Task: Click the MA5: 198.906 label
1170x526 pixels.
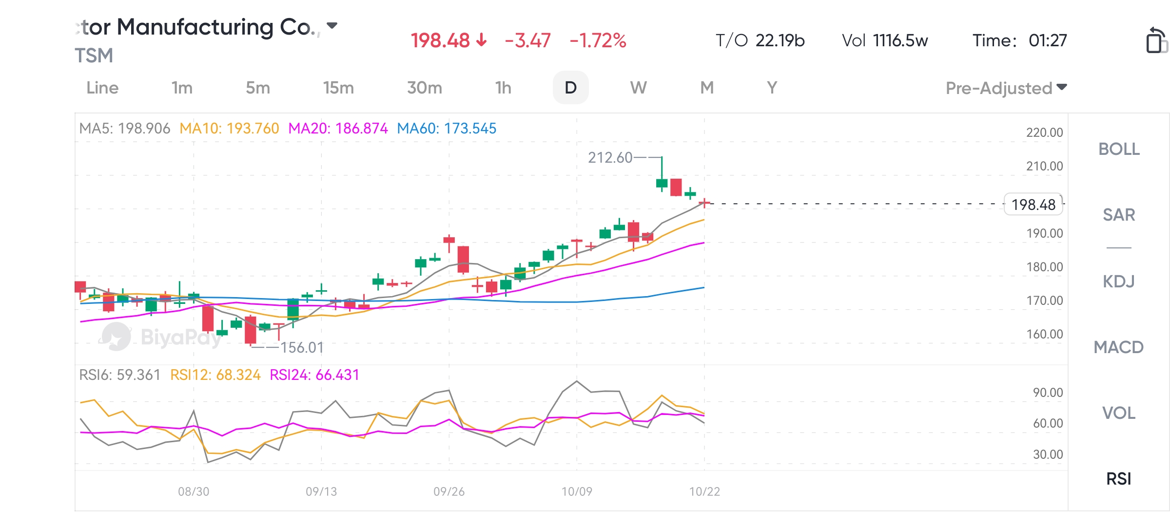Action: click(125, 129)
